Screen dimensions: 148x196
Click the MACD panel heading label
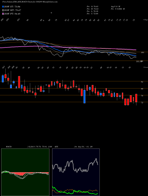(x=9, y=146)
